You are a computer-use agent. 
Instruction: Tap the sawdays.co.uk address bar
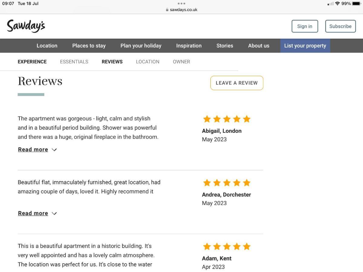[x=181, y=10]
